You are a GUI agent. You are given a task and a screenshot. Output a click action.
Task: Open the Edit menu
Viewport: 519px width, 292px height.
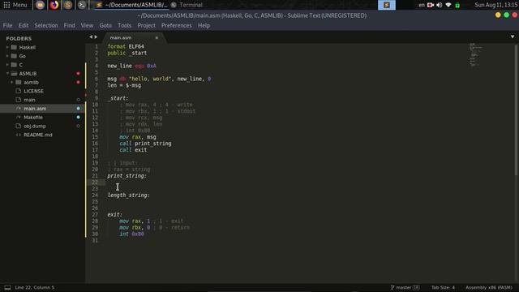[x=24, y=25]
